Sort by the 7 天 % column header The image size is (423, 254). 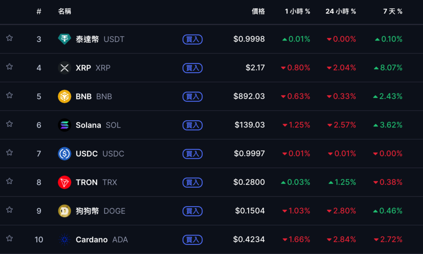[x=392, y=12]
